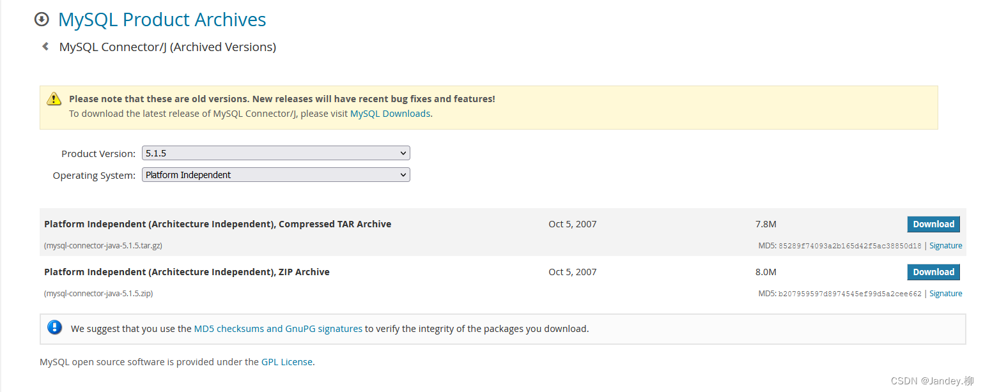Download the ZIP Archive
This screenshot has height=392, width=983.
click(x=933, y=272)
